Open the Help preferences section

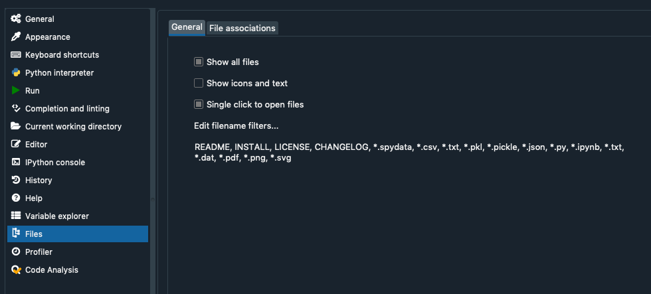(x=34, y=198)
